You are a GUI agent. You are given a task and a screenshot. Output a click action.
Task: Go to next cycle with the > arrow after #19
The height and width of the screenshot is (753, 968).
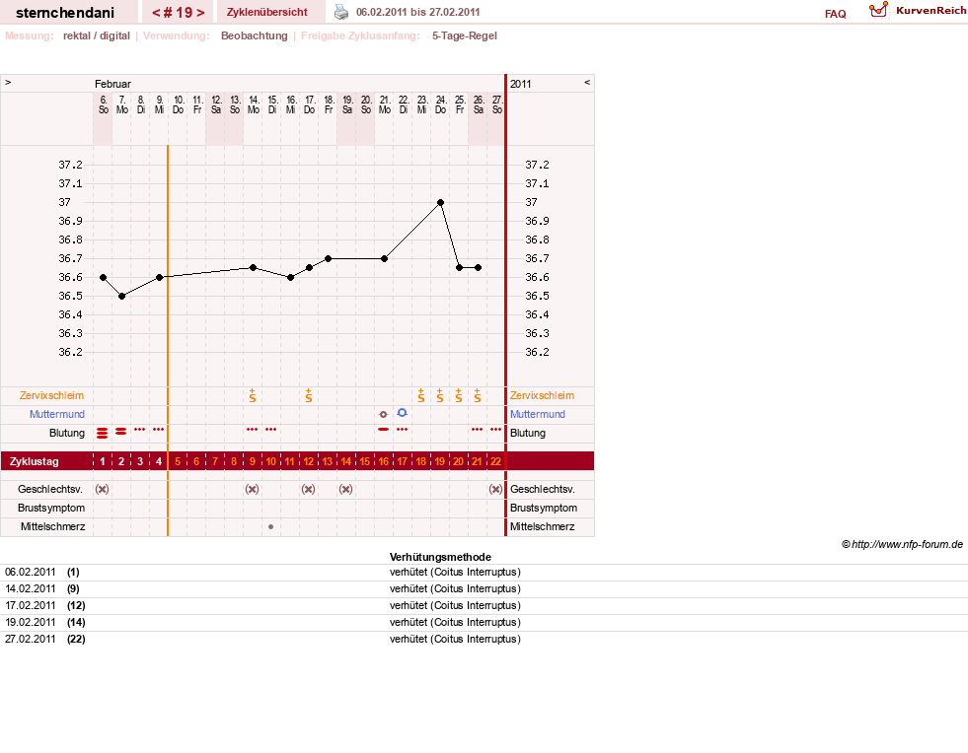200,13
